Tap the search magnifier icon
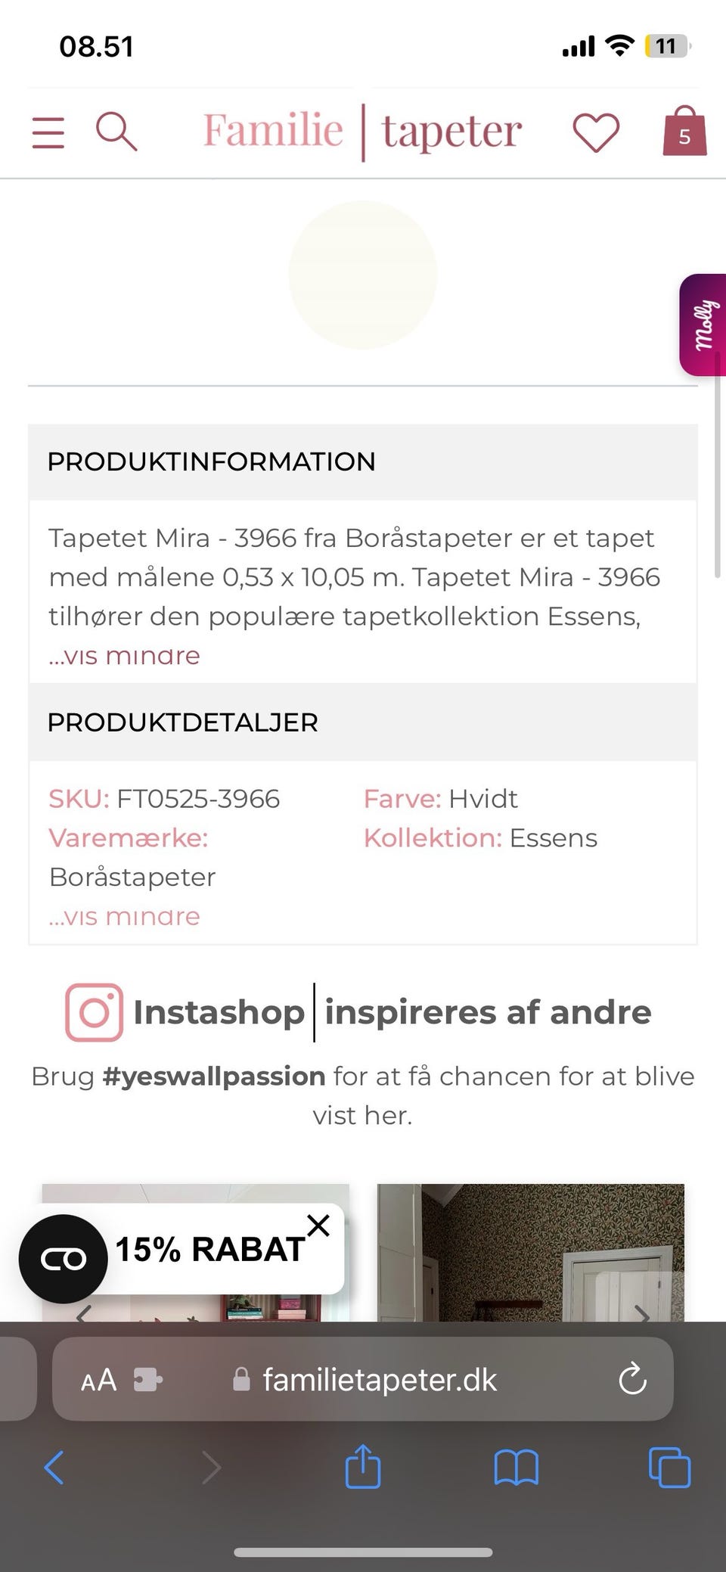The width and height of the screenshot is (726, 1572). point(117,130)
